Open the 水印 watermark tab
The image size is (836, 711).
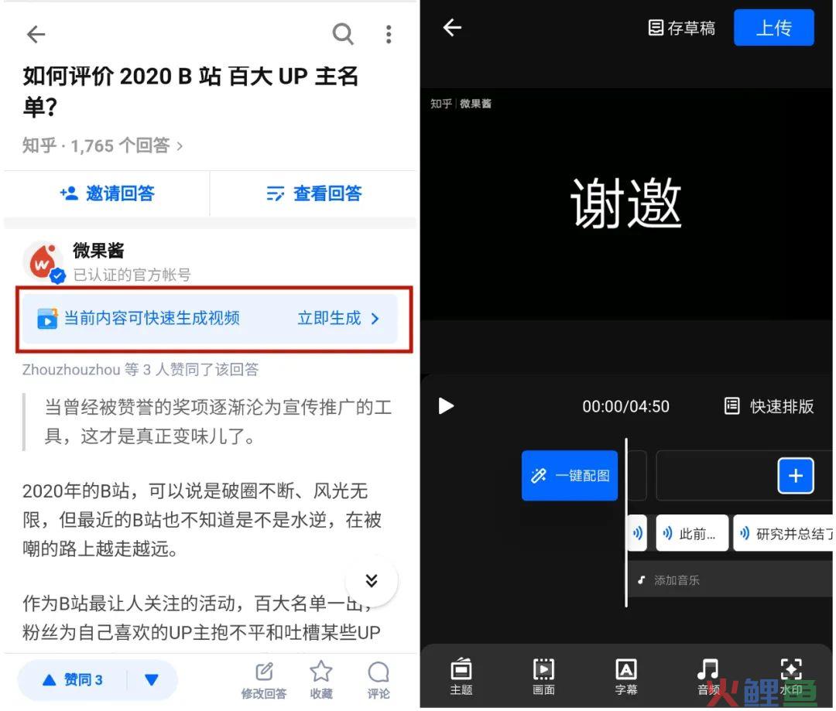(x=791, y=677)
